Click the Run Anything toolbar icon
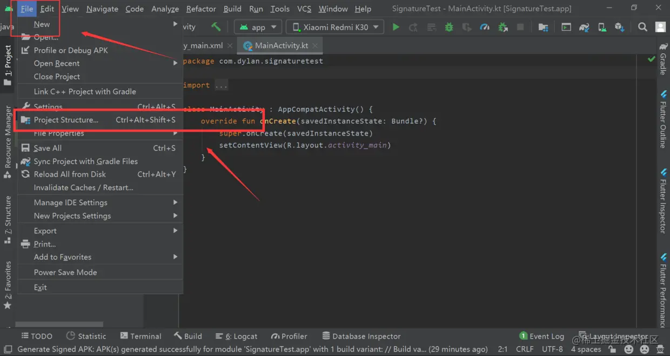Viewport: 670px width, 356px height. (566, 27)
